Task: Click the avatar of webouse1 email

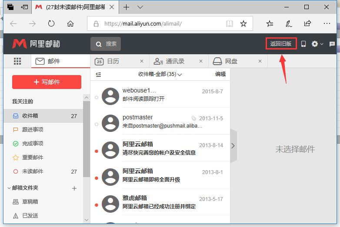Action: coord(110,96)
